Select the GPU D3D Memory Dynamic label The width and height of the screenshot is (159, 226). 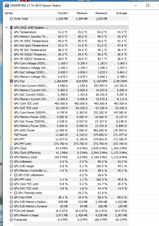(31, 206)
